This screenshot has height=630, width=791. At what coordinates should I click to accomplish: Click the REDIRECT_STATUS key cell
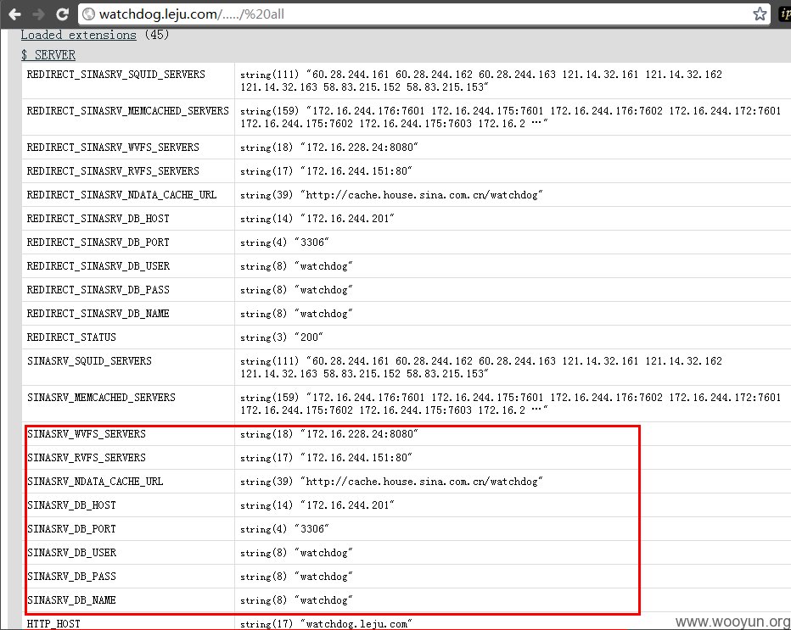[71, 337]
